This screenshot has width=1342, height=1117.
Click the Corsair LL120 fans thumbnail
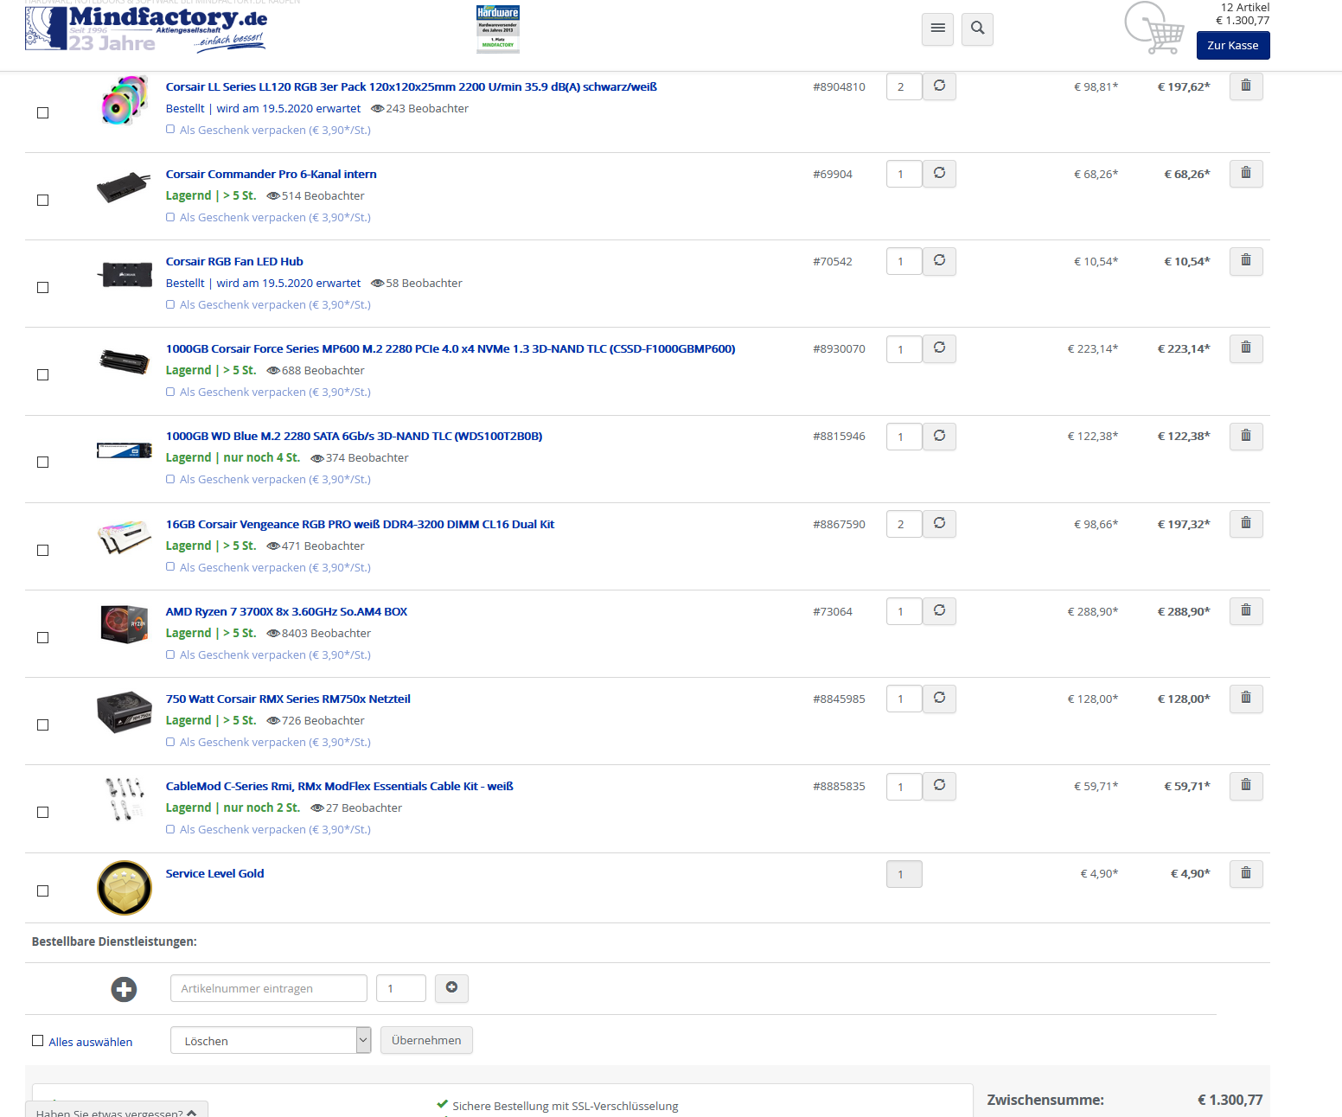pyautogui.click(x=125, y=99)
